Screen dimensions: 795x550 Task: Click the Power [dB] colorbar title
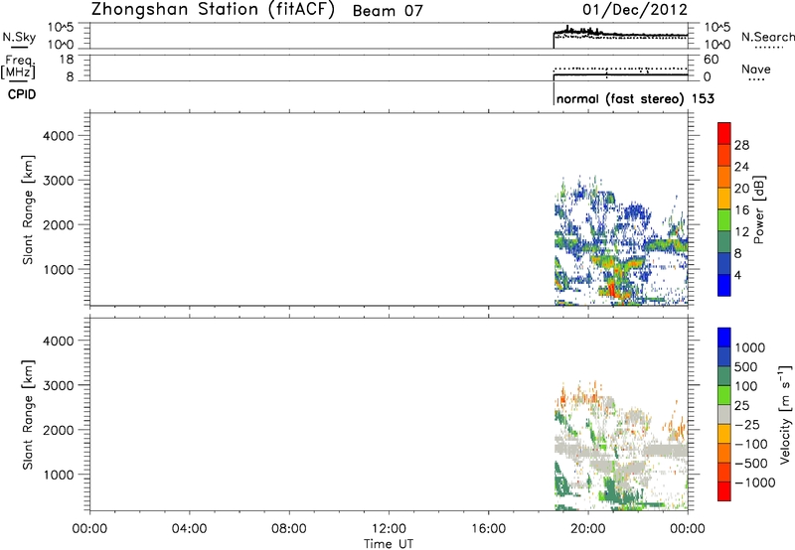click(x=758, y=209)
